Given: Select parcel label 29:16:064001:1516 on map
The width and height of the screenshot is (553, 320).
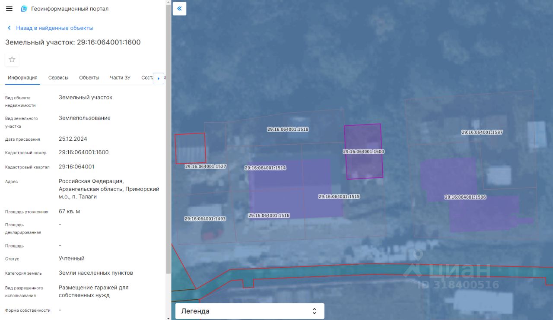Looking at the screenshot, I should pos(269,215).
